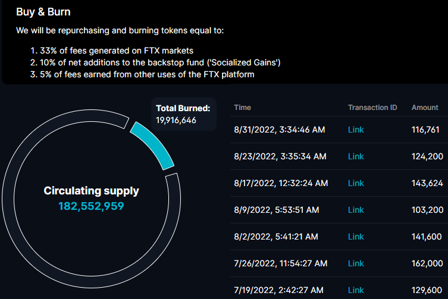
Task: Click the Amount column header
Action: click(x=425, y=108)
